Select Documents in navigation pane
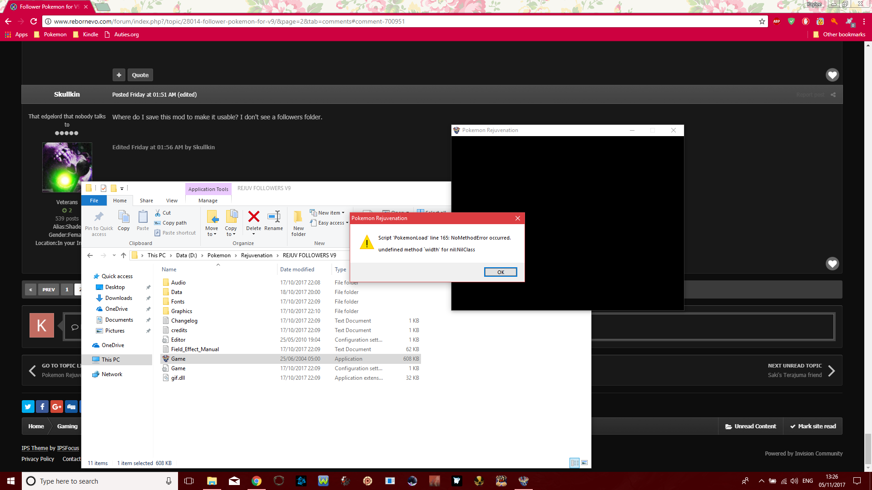This screenshot has height=490, width=872. [119, 320]
